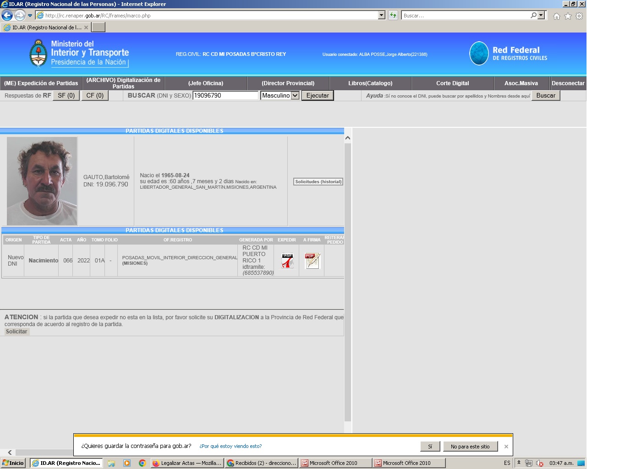
Task: Click the Solicitudes (historial) button
Action: click(x=318, y=182)
